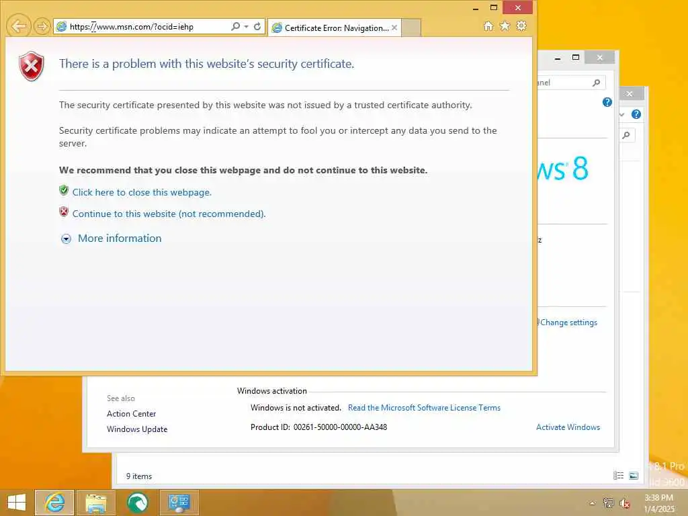Open a new blank tab
Viewport: 688px width, 516px height.
(411, 28)
